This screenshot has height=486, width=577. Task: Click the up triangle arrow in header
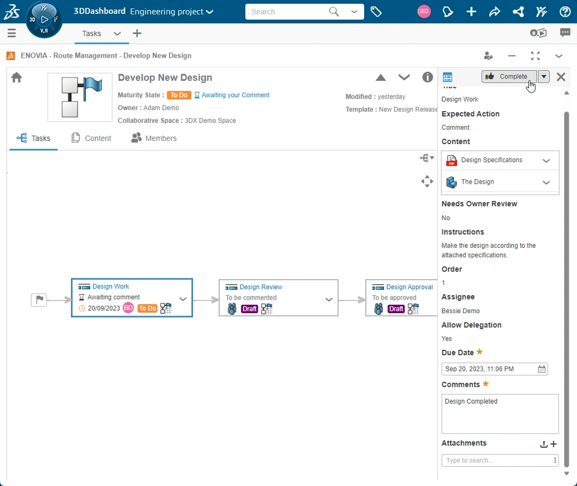(x=380, y=77)
